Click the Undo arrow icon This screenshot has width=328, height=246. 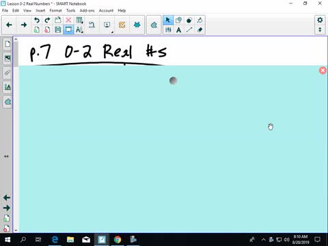36,20
